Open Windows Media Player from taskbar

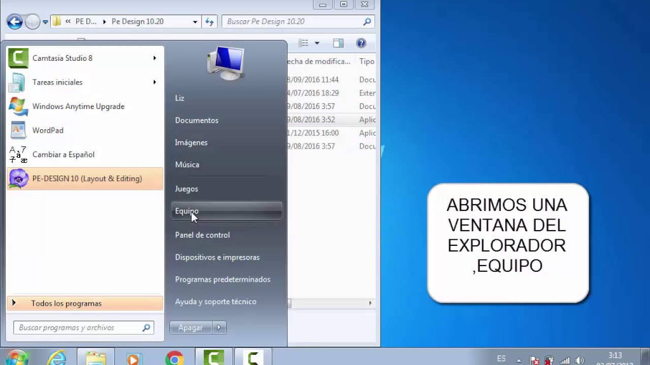coord(133,358)
